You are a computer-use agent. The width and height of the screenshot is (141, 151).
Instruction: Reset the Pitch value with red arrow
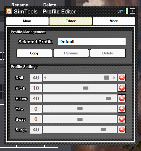pyautogui.click(x=122, y=88)
